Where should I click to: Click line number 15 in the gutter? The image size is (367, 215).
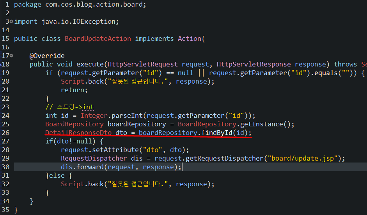tap(5, 38)
